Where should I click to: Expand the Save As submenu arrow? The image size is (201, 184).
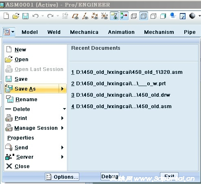coord(63,89)
